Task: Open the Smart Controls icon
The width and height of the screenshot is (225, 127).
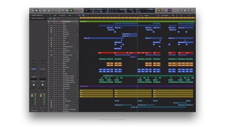Action: (x=49, y=11)
